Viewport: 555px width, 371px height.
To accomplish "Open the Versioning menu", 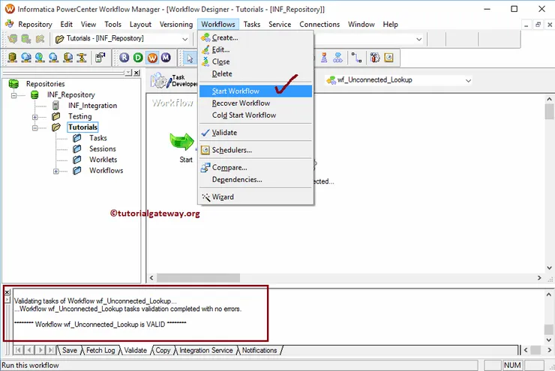I will [x=176, y=25].
